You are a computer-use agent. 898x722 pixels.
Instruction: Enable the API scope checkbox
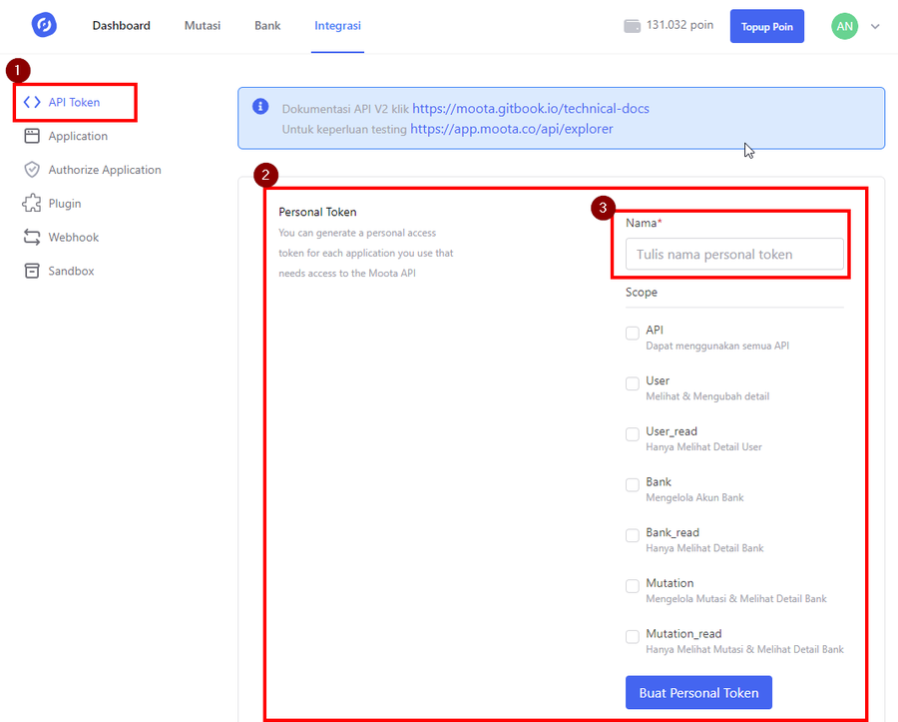[633, 334]
